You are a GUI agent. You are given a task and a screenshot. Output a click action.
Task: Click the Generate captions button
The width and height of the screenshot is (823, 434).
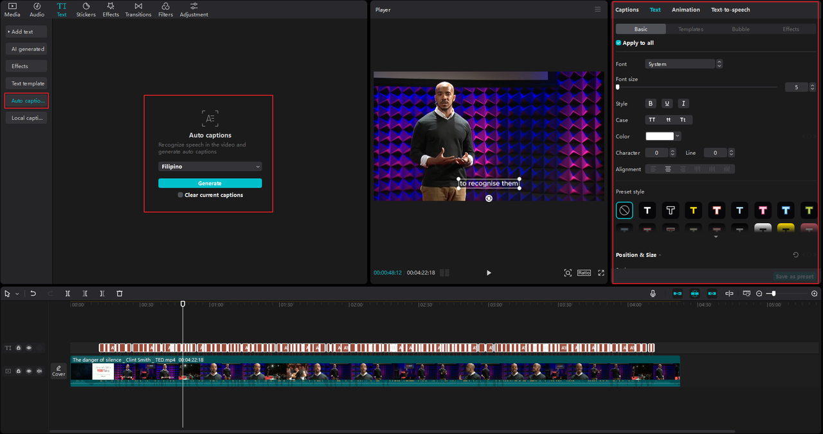pos(210,183)
